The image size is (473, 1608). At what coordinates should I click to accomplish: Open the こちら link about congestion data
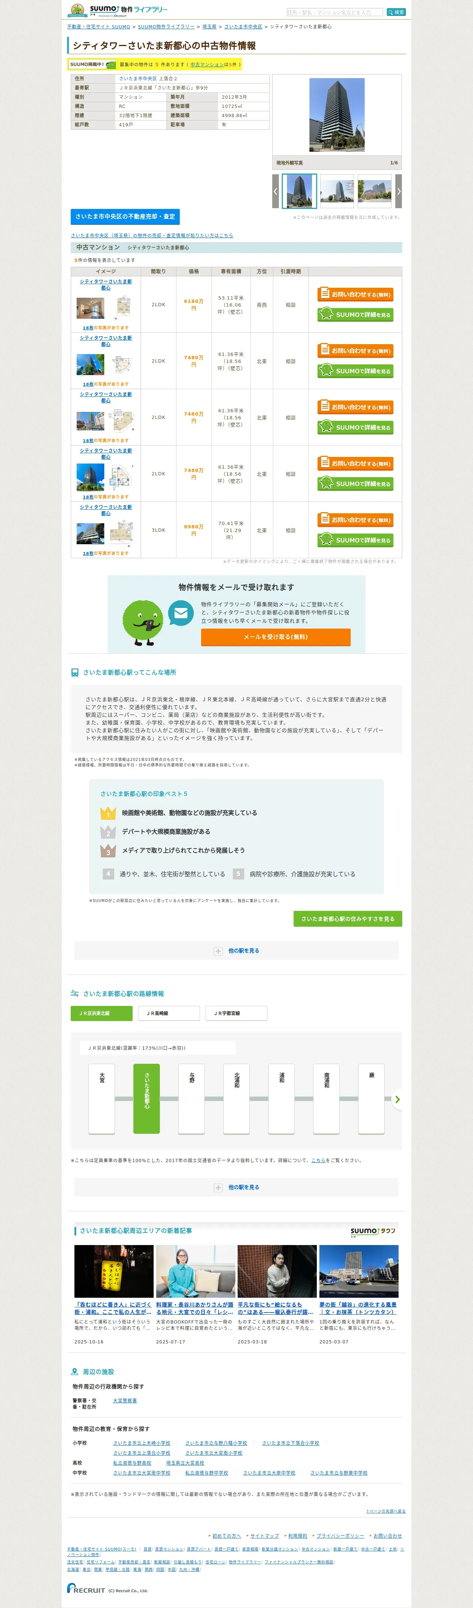coord(318,1160)
